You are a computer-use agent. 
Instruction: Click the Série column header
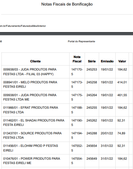[92, 61]
